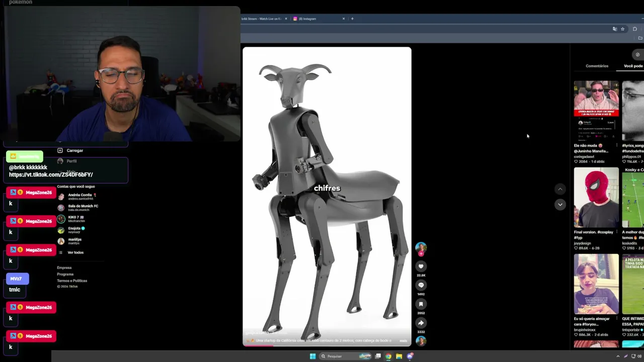This screenshot has height=362, width=644.
Task: Close the Stream Watch Live tab
Action: (286, 19)
